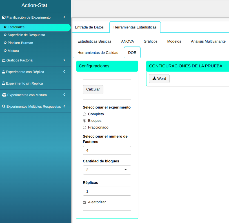Click the chart icon next to Gráficos Factorial
The width and height of the screenshot is (229, 223).
point(4,60)
